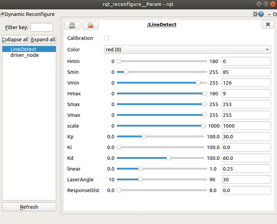Click the D dock toggle icon
Image resolution: width=277 pixels, height=224 pixels.
(255, 14)
